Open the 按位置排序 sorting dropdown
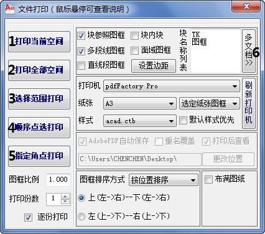The image size is (265, 234). point(164,180)
